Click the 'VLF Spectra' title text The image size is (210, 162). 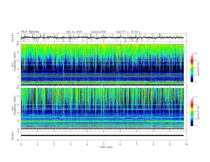click(30, 32)
